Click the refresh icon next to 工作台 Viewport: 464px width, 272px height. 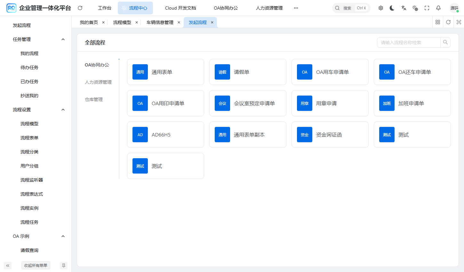[80, 8]
